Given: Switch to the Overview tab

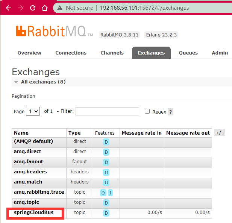Looking at the screenshot, I should (29, 53).
